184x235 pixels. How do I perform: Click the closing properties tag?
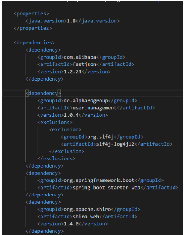click(33, 28)
